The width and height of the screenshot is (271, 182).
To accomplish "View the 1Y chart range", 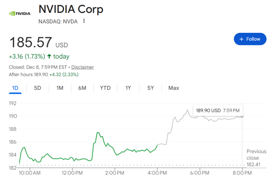I will point(128,88).
